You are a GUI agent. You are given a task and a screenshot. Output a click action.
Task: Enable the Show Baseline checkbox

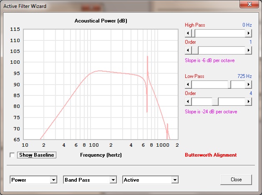pyautogui.click(x=12, y=155)
